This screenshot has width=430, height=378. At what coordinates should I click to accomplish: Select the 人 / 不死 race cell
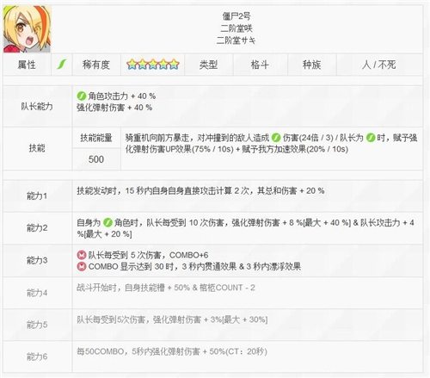point(379,65)
